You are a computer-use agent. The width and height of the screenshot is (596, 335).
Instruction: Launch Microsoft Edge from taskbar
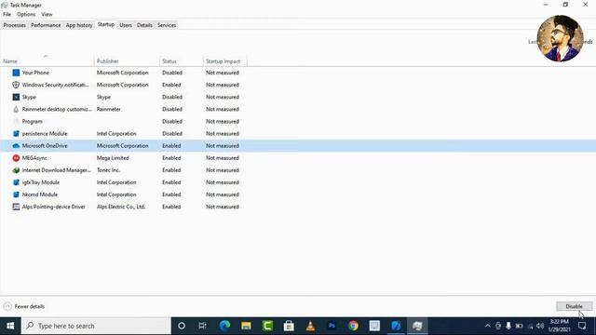(x=224, y=326)
